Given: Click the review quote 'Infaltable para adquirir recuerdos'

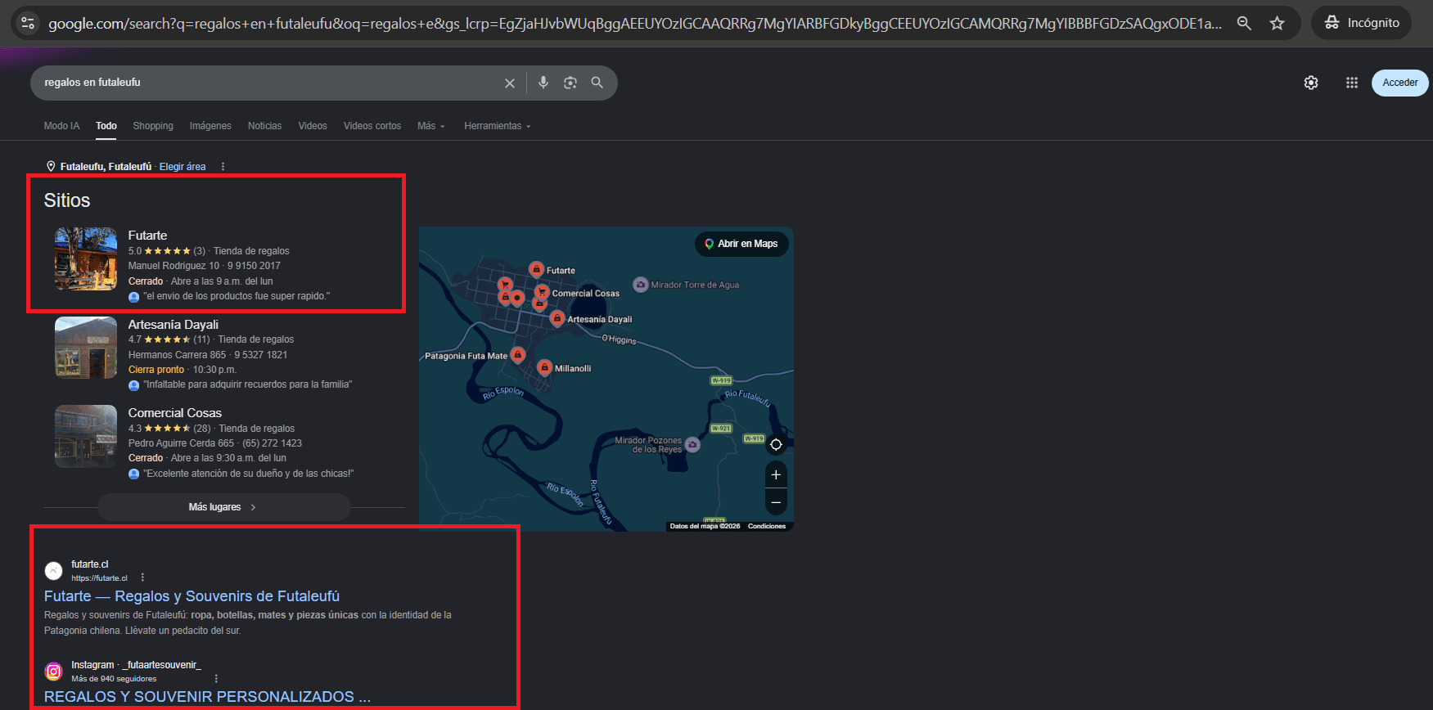Looking at the screenshot, I should [x=248, y=384].
